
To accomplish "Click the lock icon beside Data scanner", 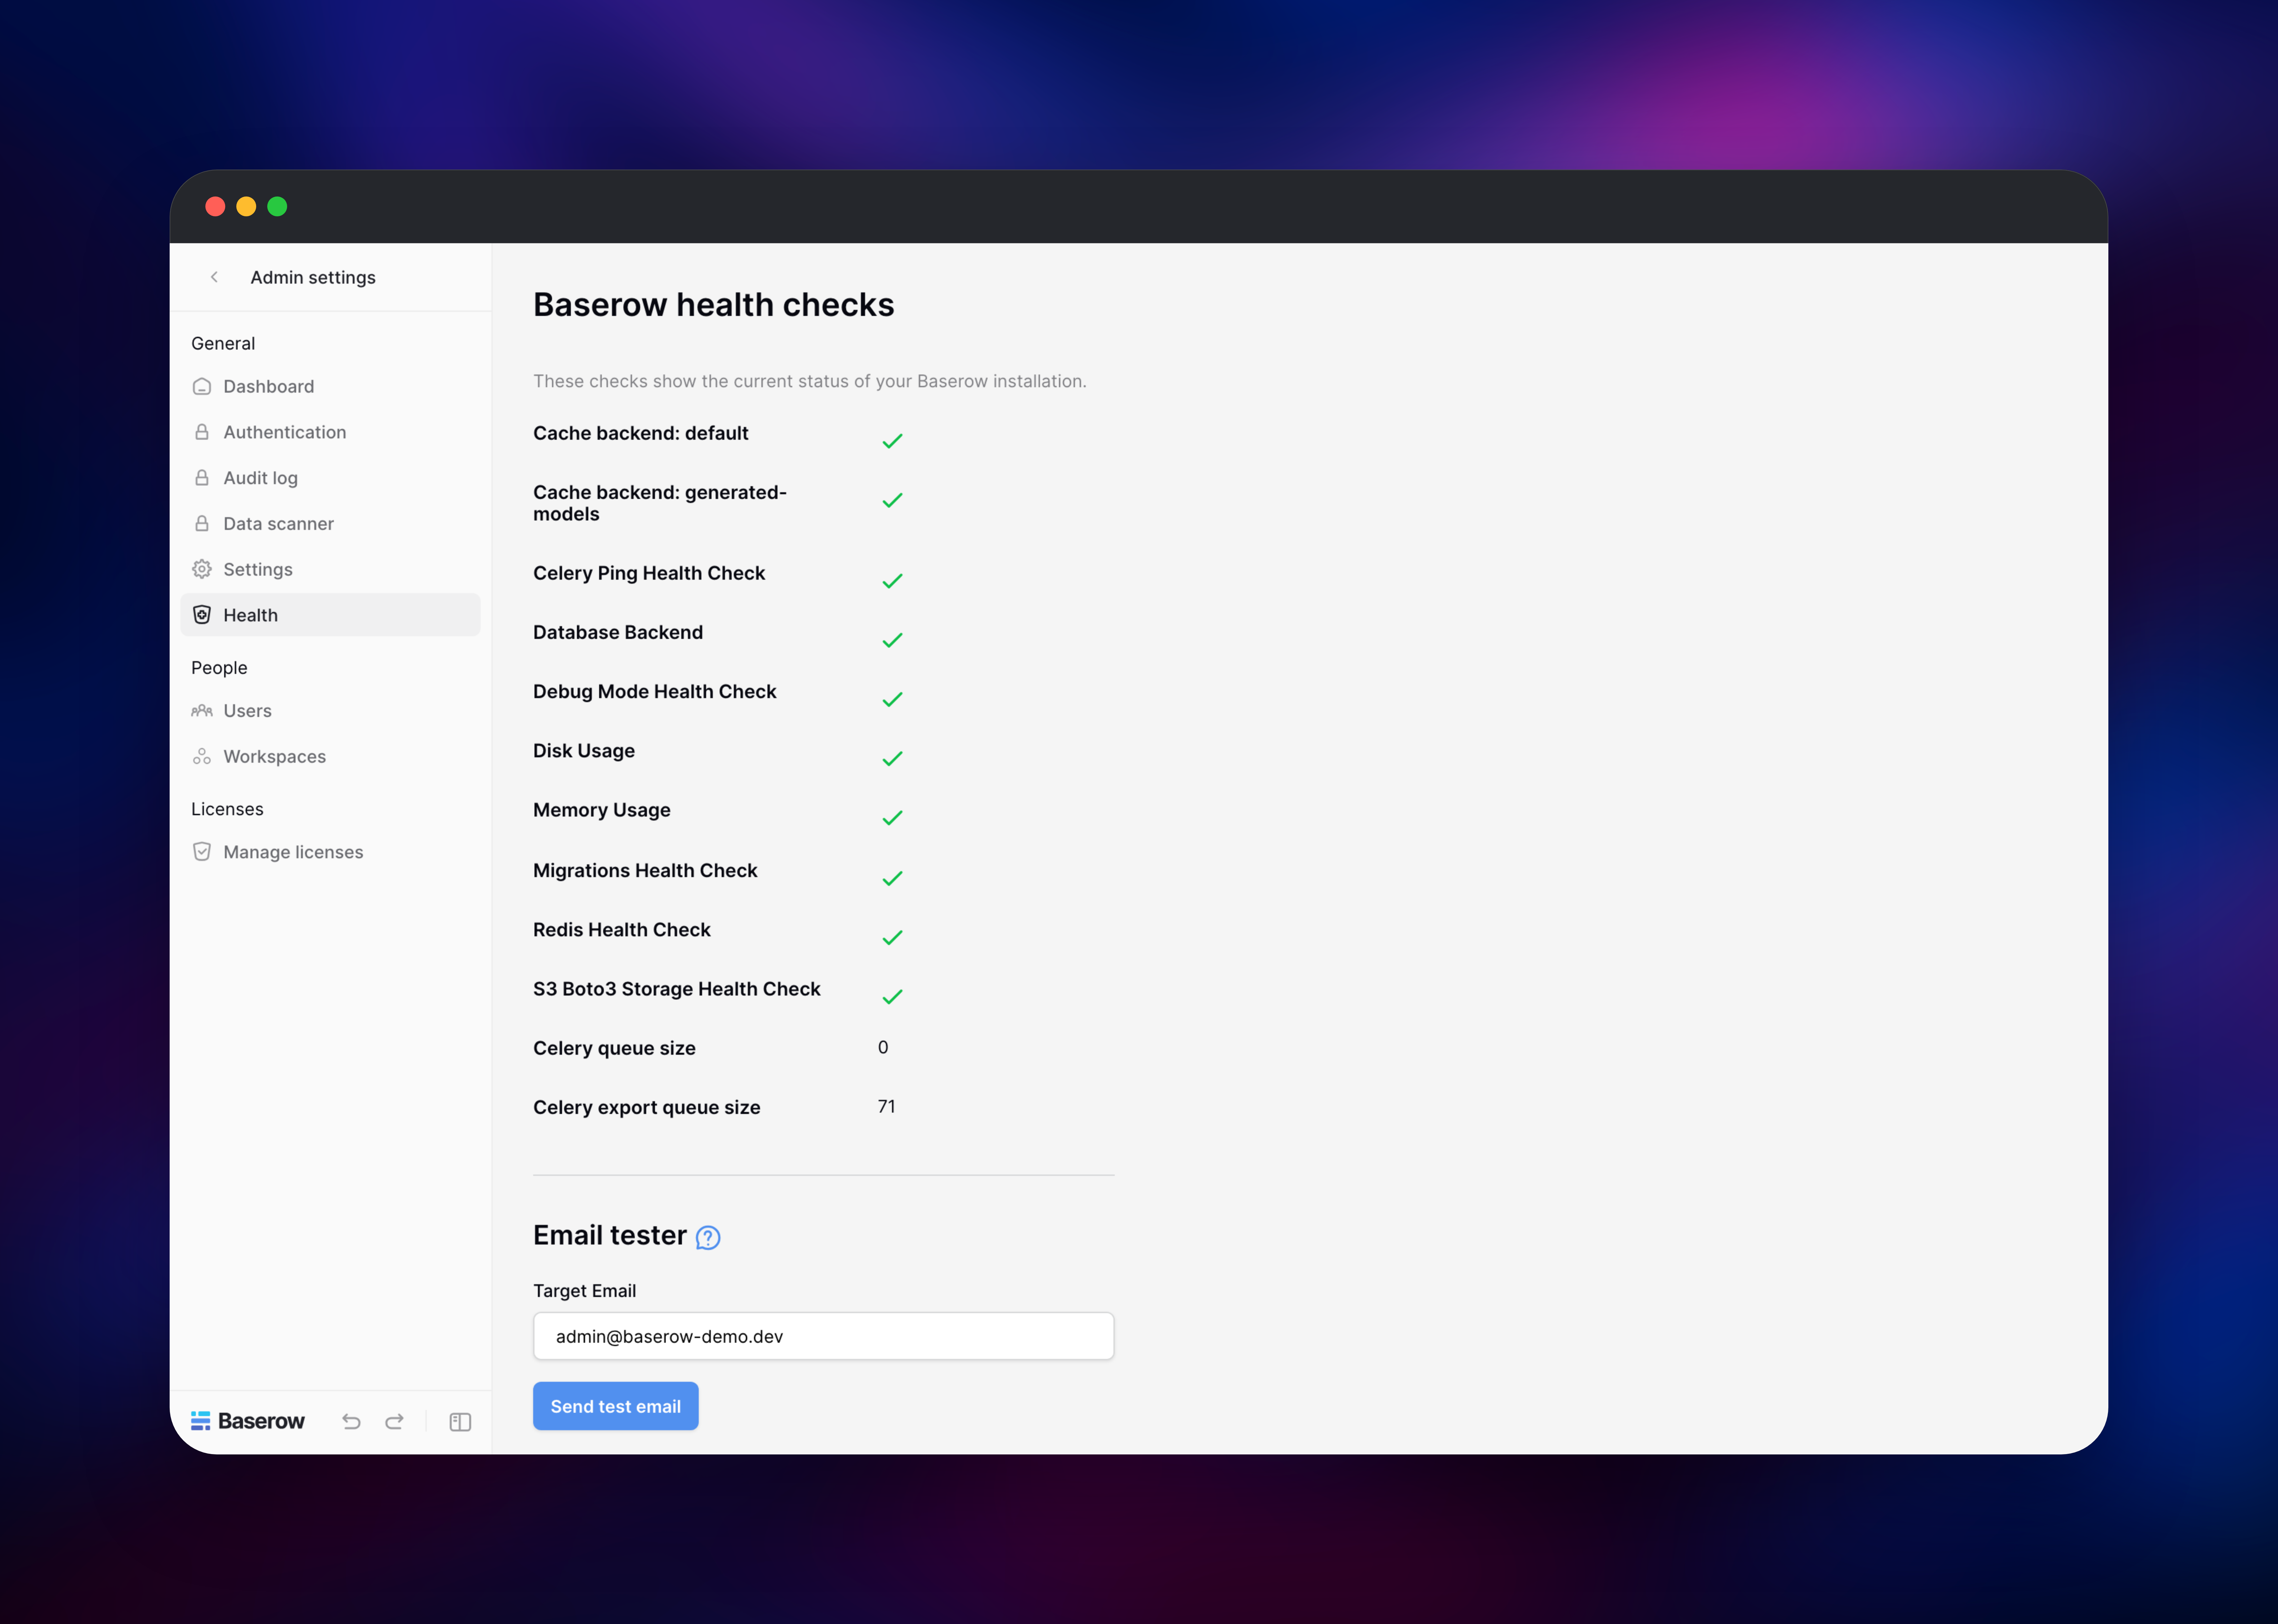I will point(202,524).
